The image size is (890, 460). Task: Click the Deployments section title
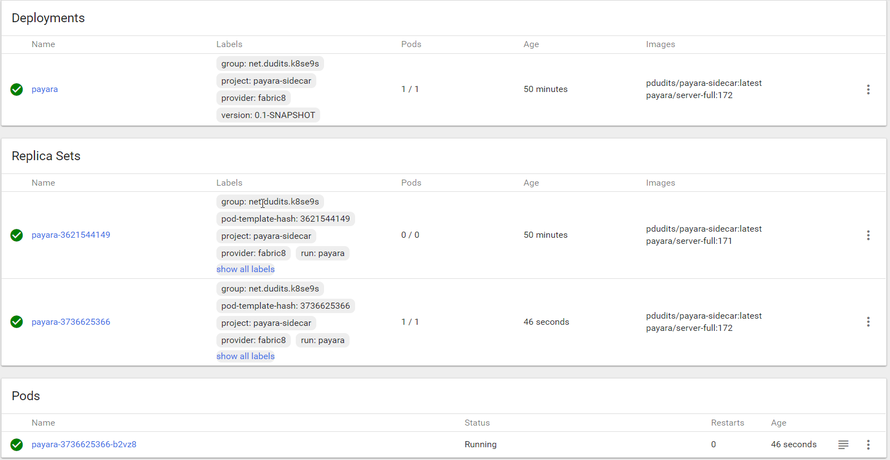pos(48,18)
